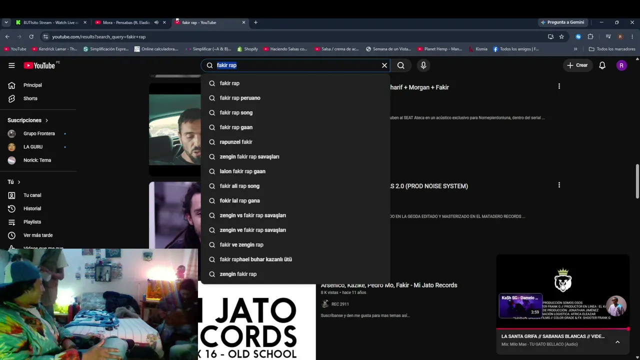Open the 'Online calculadora' bookmark
The height and width of the screenshot is (360, 640).
(x=156, y=49)
